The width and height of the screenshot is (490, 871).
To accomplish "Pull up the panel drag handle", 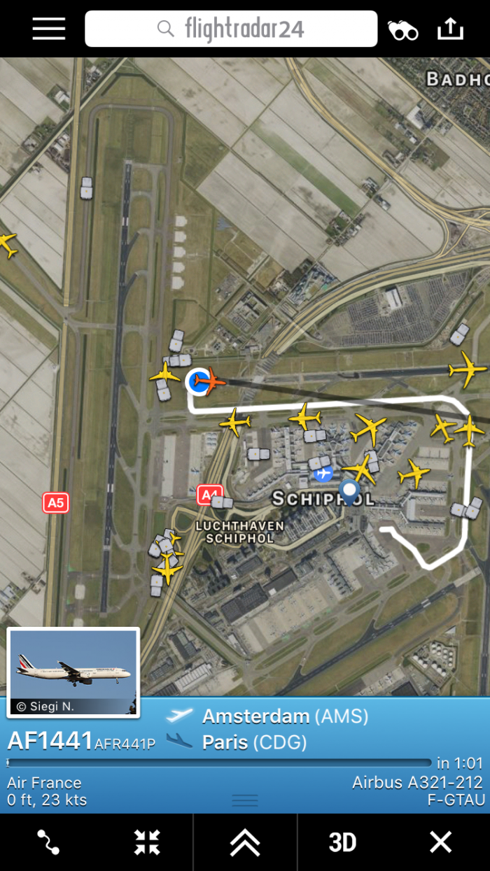I will 245,800.
